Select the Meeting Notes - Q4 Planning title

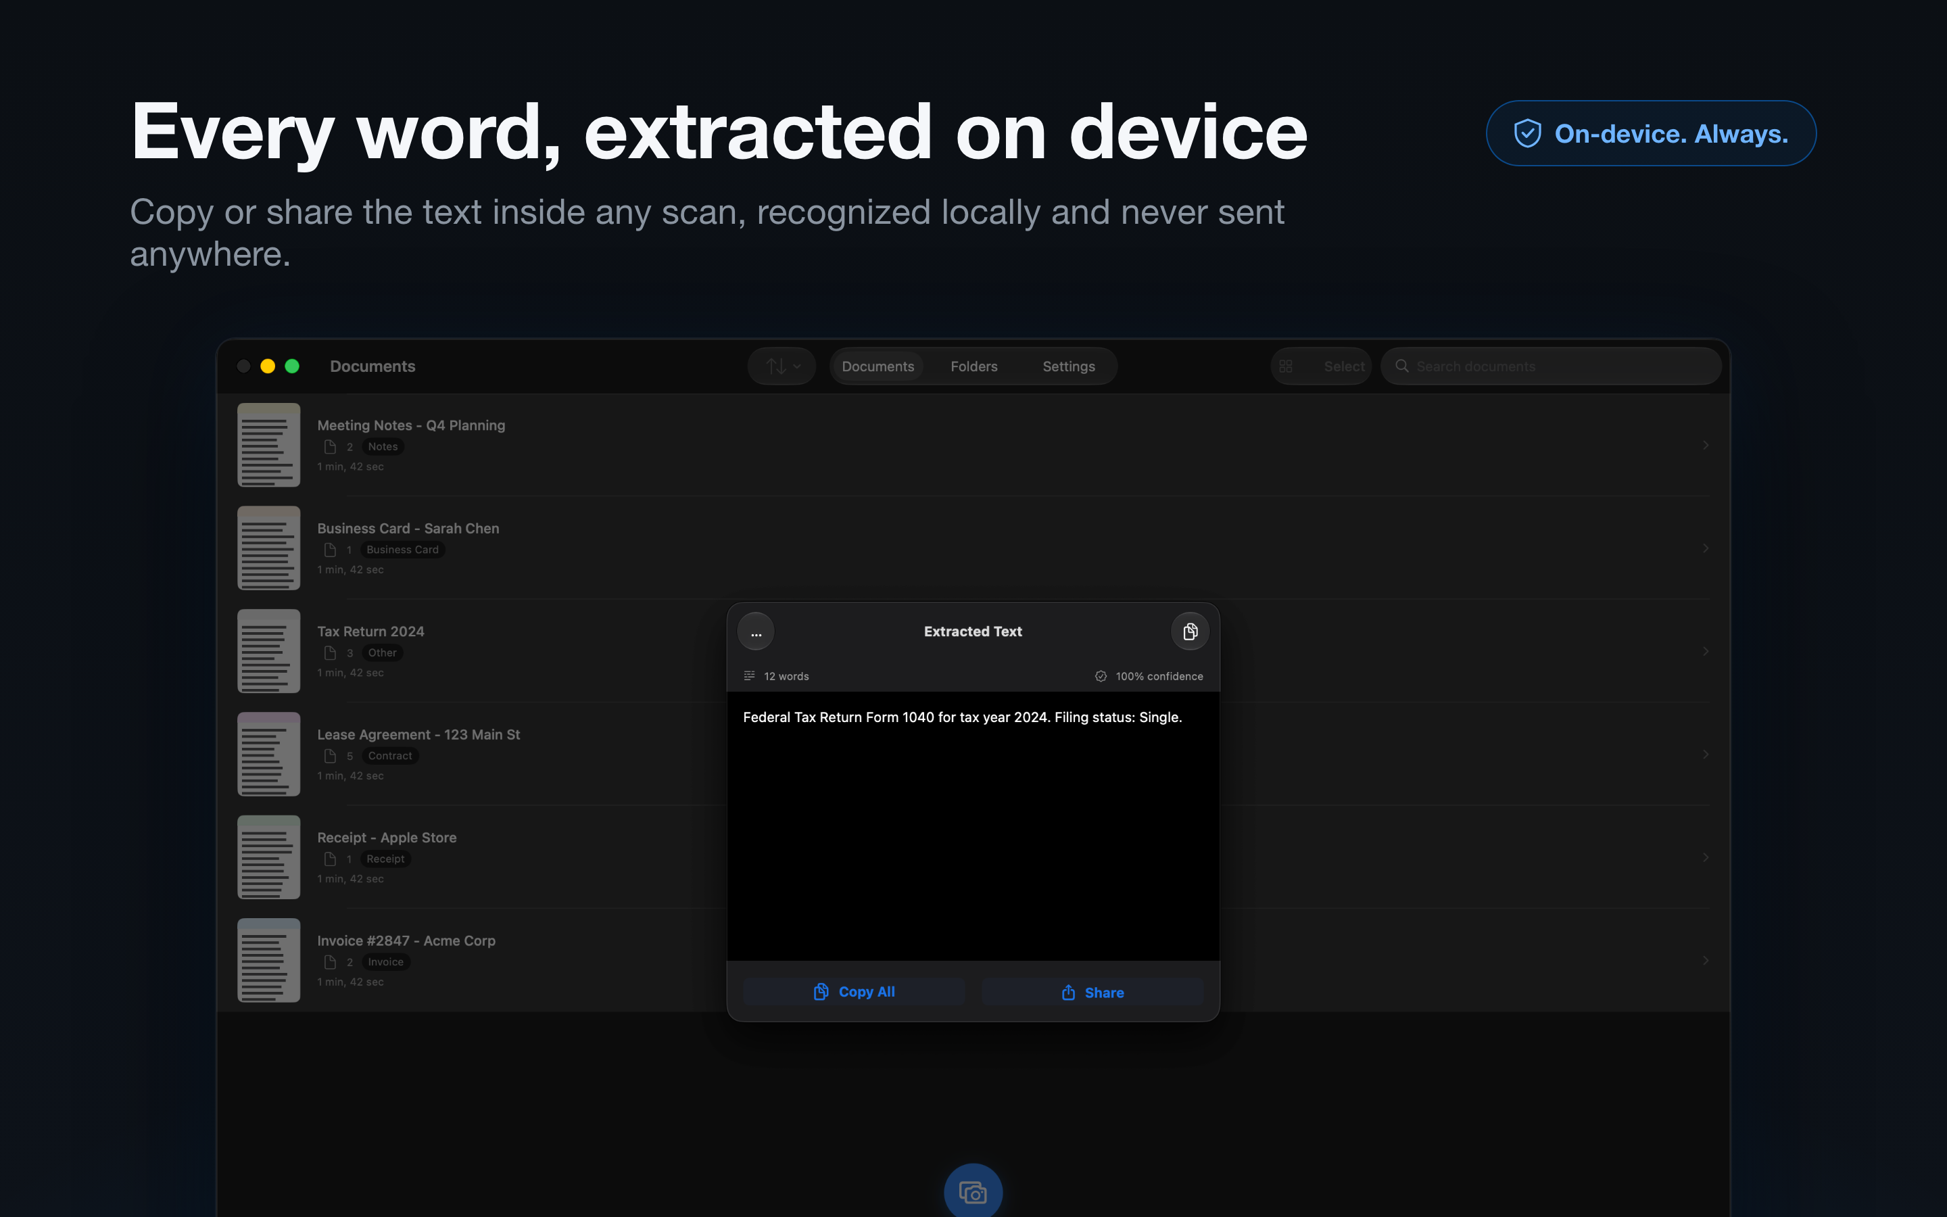pos(411,425)
